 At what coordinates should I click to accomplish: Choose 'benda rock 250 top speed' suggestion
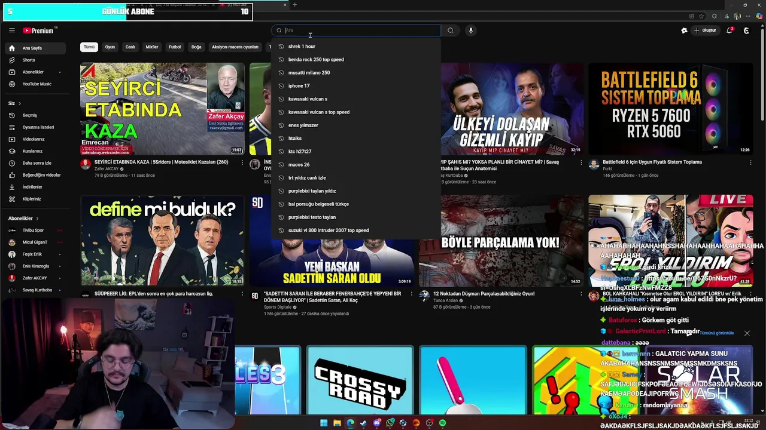[356, 59]
